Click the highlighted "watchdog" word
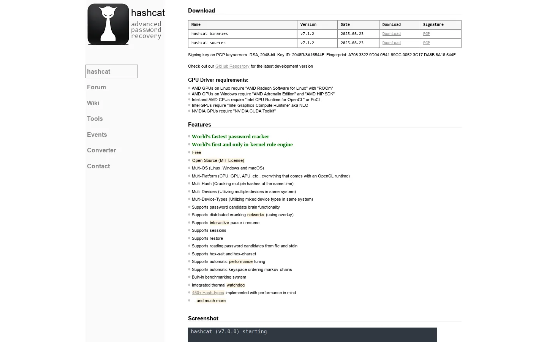This screenshot has width=547, height=342. [236, 285]
